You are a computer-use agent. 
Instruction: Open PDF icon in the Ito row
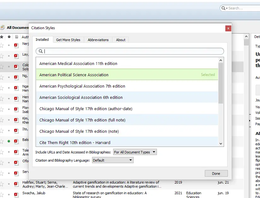(16, 131)
